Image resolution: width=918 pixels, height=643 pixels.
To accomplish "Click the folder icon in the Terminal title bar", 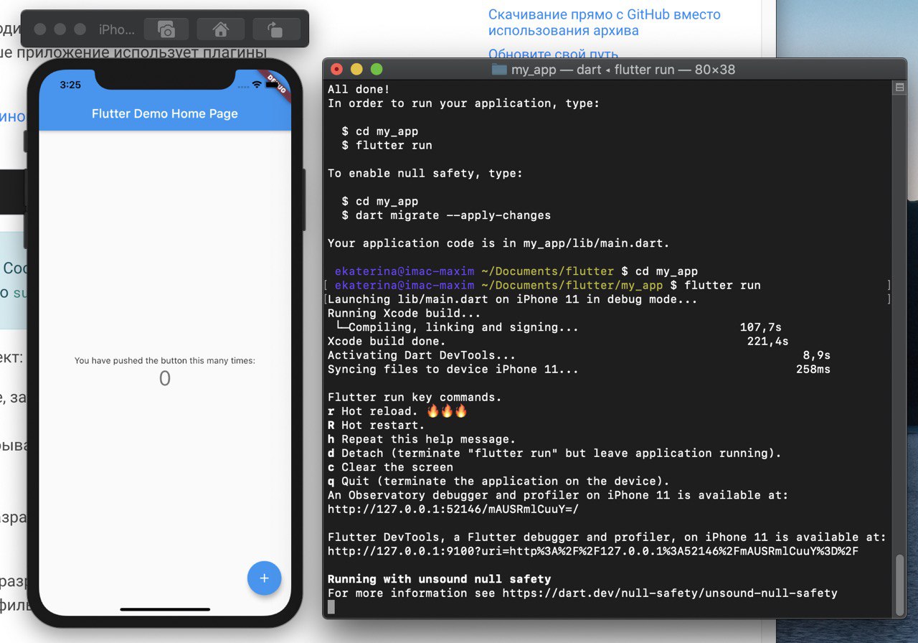I will click(x=498, y=70).
